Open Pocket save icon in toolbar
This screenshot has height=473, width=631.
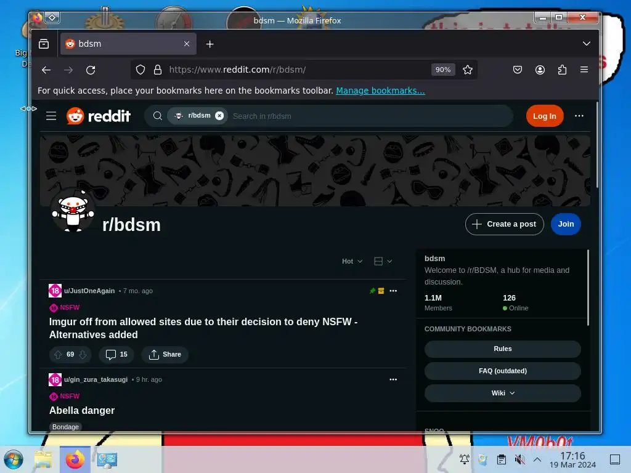tap(518, 70)
